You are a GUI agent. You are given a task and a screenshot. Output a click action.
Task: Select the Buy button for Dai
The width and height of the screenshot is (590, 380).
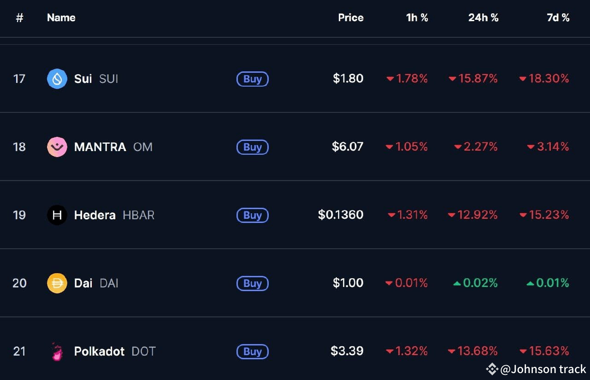(x=253, y=283)
